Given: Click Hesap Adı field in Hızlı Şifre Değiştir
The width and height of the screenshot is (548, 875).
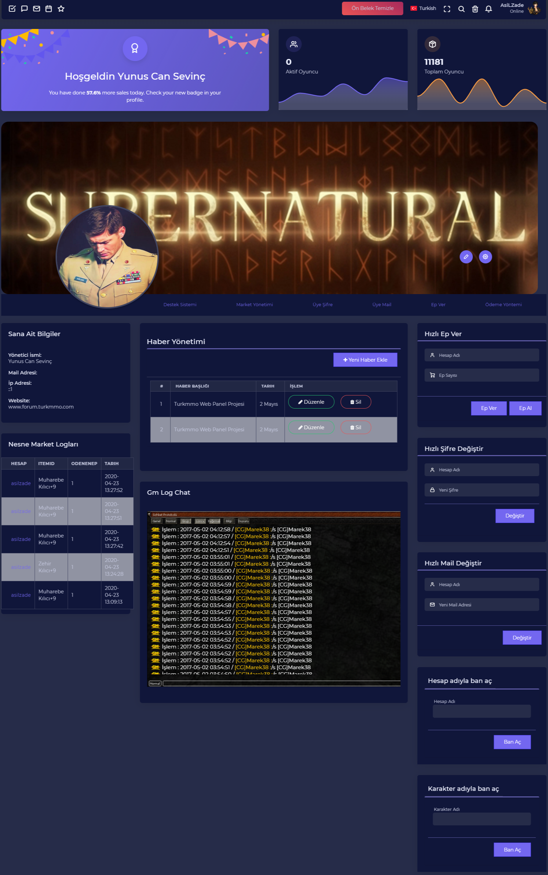Looking at the screenshot, I should point(482,470).
